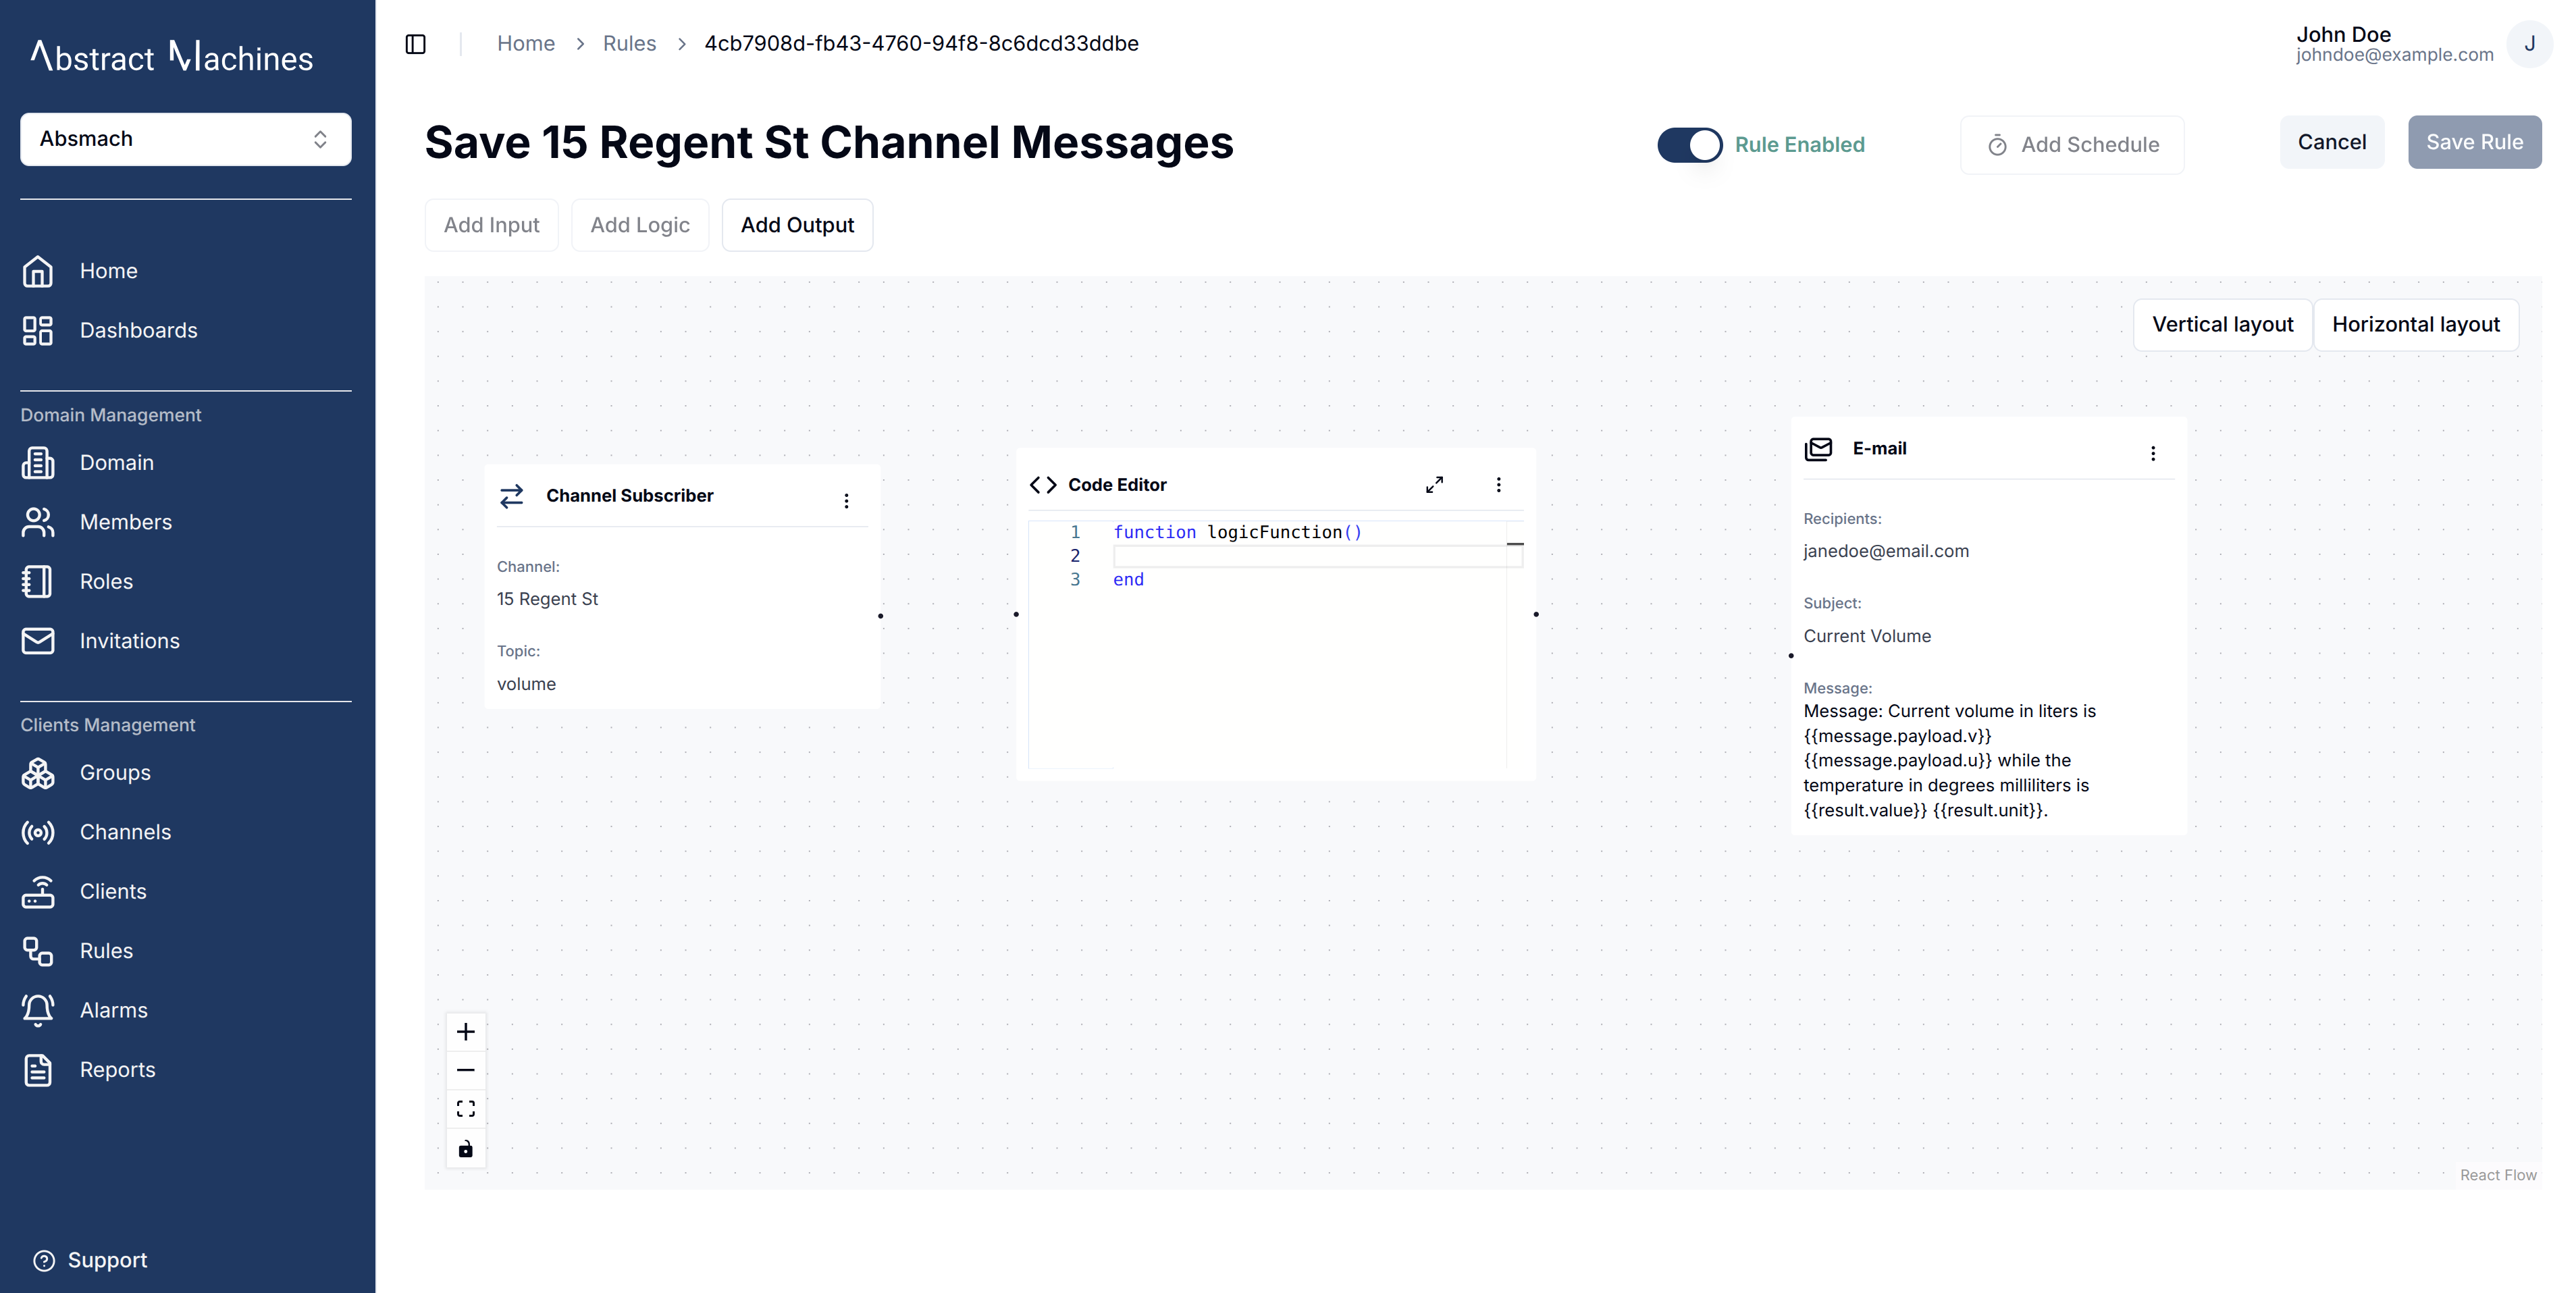This screenshot has width=2576, height=1293.
Task: Click the channel value 15 Regent St
Action: [547, 599]
